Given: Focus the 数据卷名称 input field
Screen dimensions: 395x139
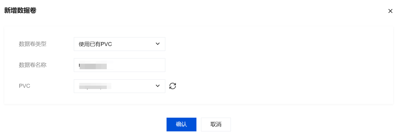Looking at the screenshot, I should pyautogui.click(x=120, y=65).
